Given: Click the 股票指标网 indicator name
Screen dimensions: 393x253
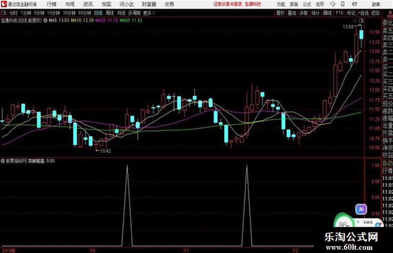Looking at the screenshot, I should (x=16, y=161).
